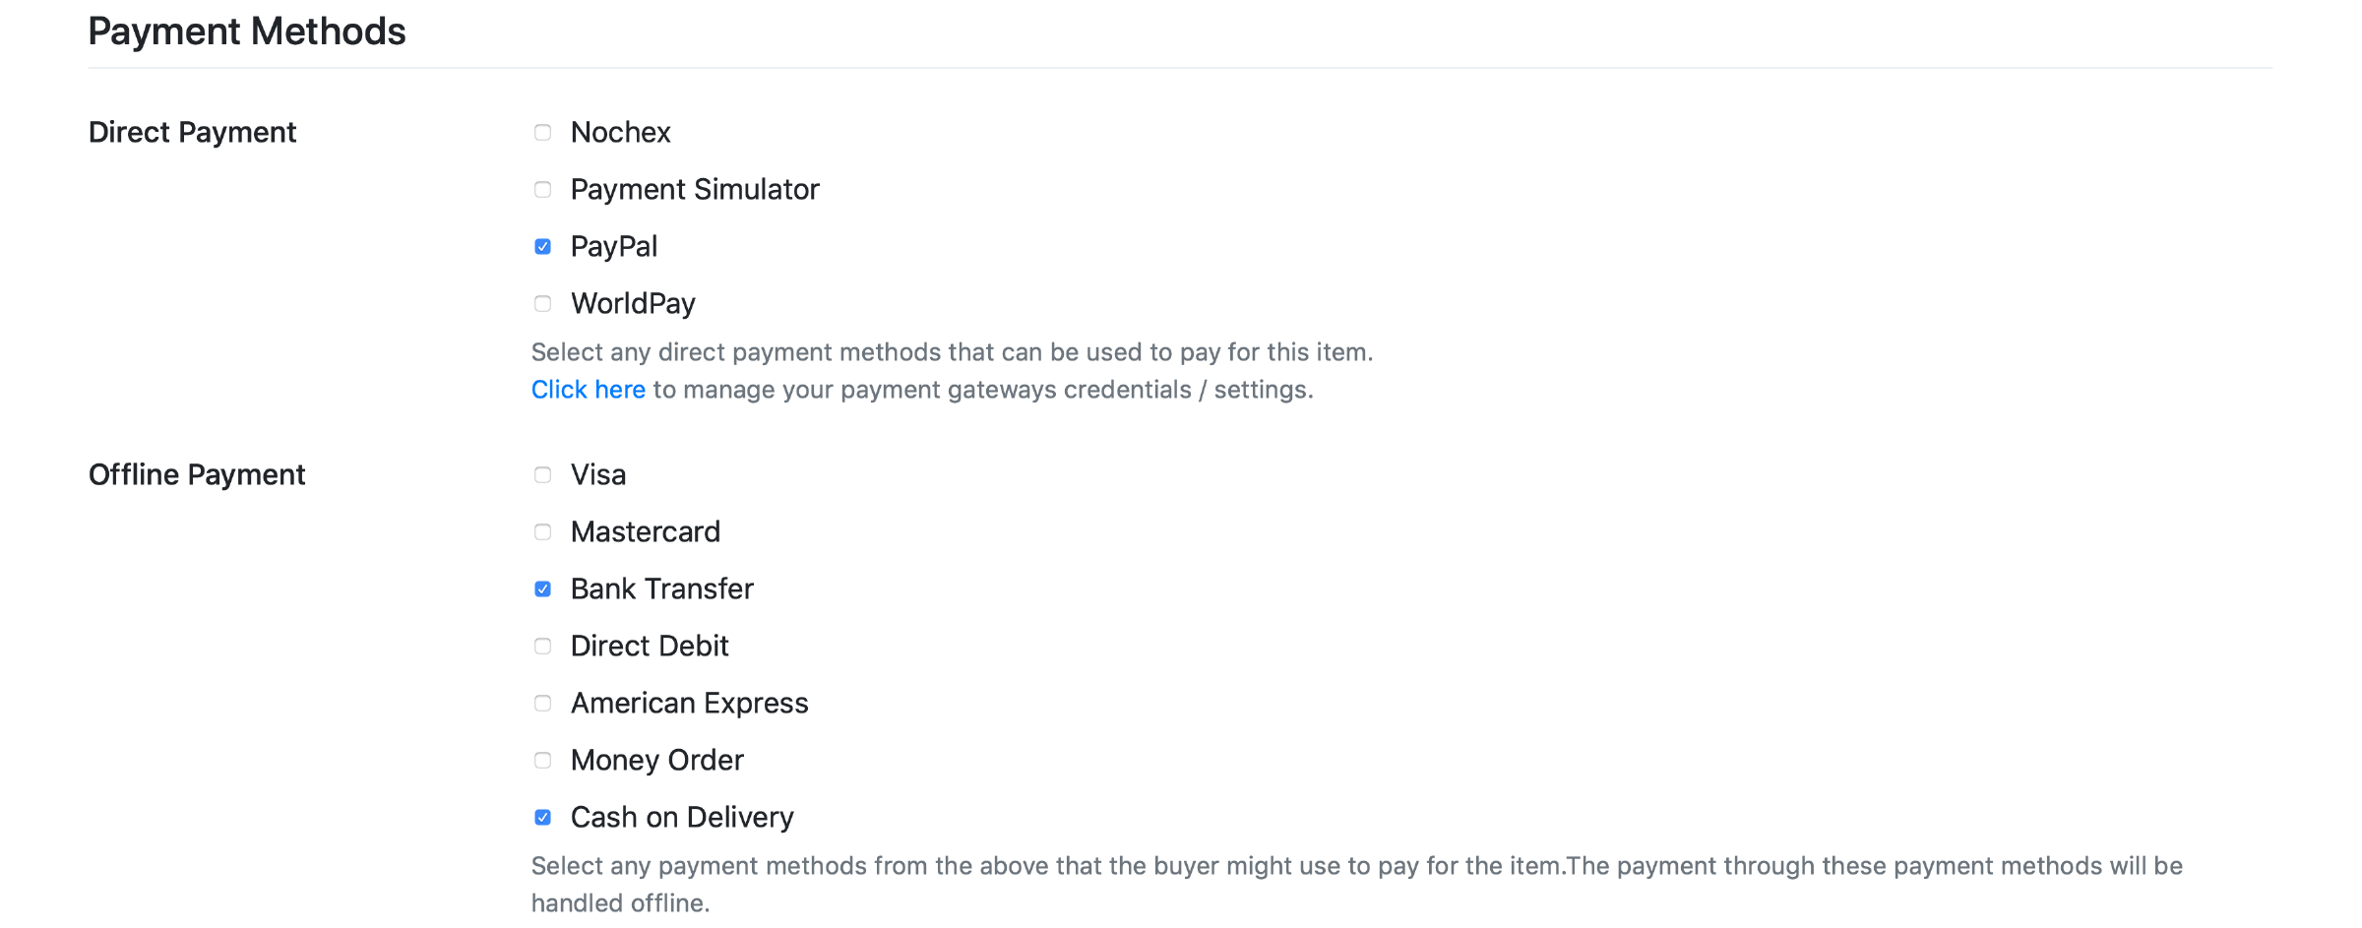
Task: Enable the American Express checkbox
Action: coord(542,704)
